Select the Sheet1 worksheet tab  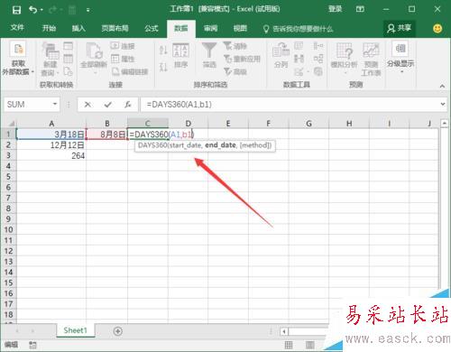(75, 330)
